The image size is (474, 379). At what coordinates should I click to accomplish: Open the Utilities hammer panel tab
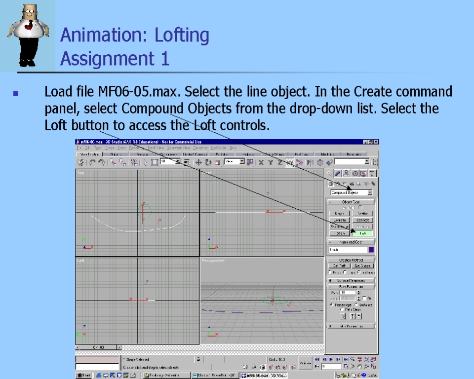click(372, 173)
